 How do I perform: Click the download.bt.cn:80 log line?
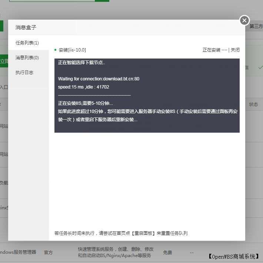(99, 79)
